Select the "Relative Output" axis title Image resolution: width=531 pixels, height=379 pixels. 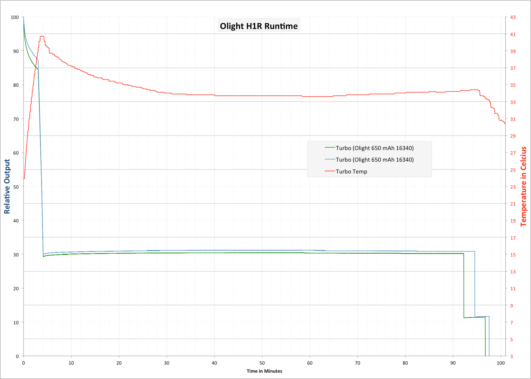[7, 186]
